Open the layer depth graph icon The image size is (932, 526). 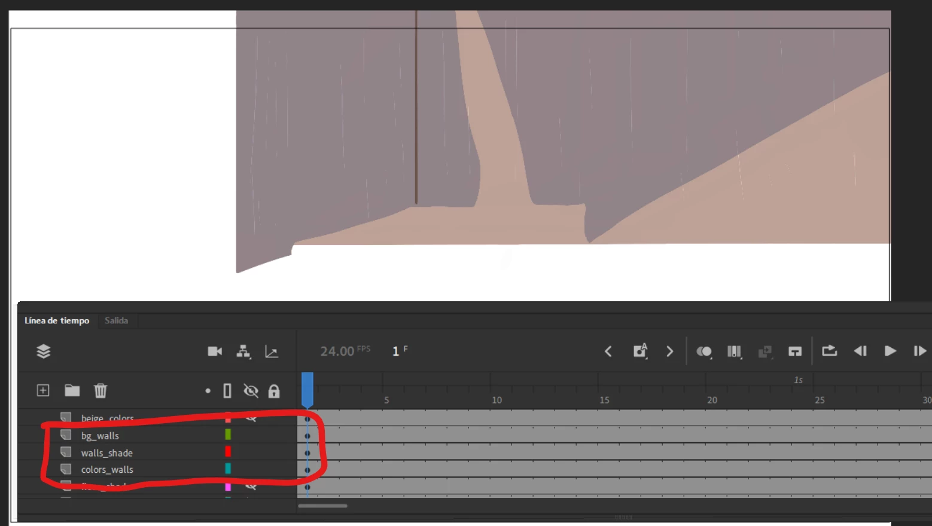click(272, 352)
